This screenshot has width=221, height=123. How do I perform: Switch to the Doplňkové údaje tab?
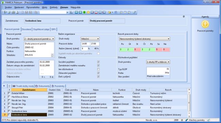coord(41,29)
